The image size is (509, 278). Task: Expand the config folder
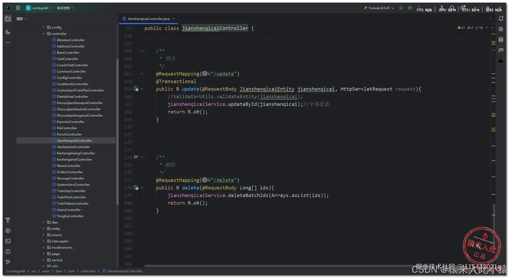click(x=44, y=27)
